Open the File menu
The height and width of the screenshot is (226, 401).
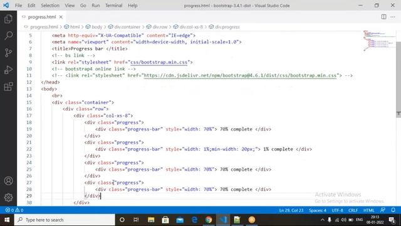tap(18, 6)
